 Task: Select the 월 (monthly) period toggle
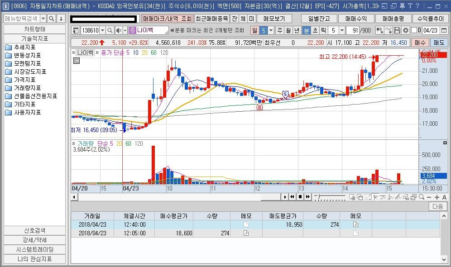point(288,30)
